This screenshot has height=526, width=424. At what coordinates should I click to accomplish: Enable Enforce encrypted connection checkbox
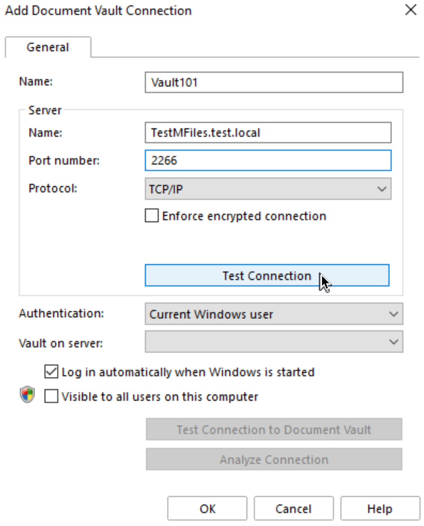pos(152,216)
